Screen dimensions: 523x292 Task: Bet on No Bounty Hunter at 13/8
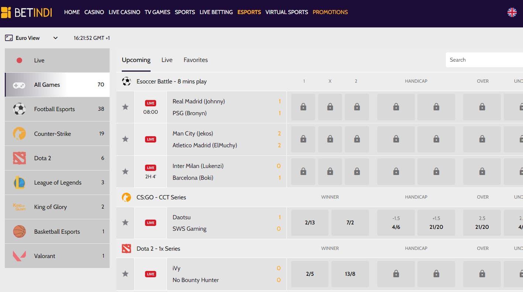pos(350,274)
